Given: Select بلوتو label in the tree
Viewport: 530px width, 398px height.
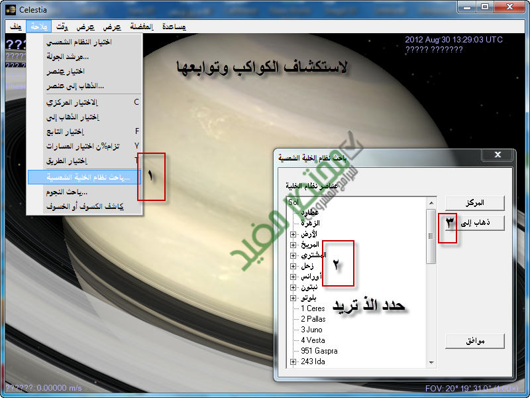Looking at the screenshot, I should point(309,298).
